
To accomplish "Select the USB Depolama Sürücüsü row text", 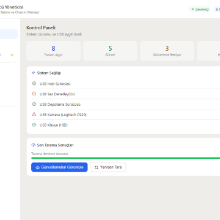I will tap(60, 105).
